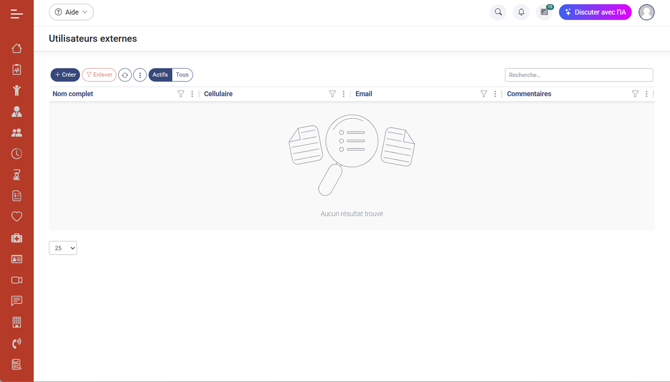Click the notifications bell icon
Screen dimensions: 670x382
pos(521,12)
